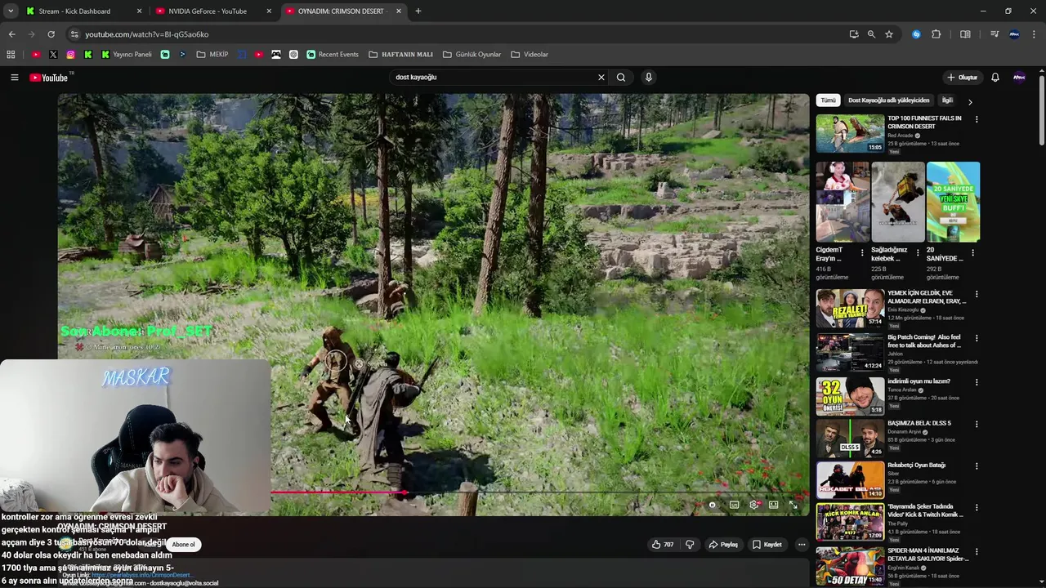Image resolution: width=1046 pixels, height=588 pixels.
Task: Open options for 20 SANİYEDE short
Action: (972, 253)
